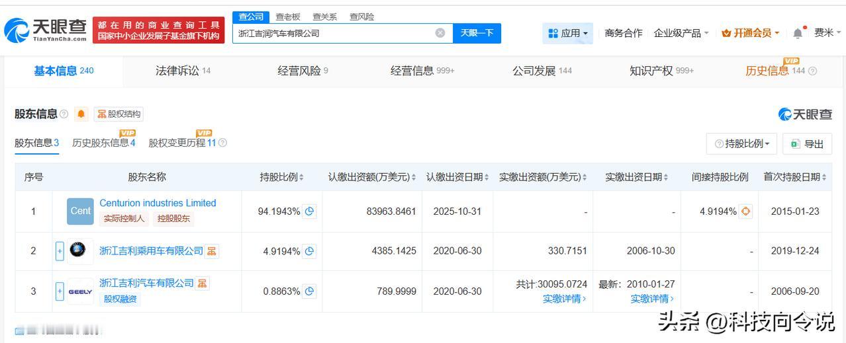Click the 导出 export button
Screen dimensions: 846x343
pos(807,143)
